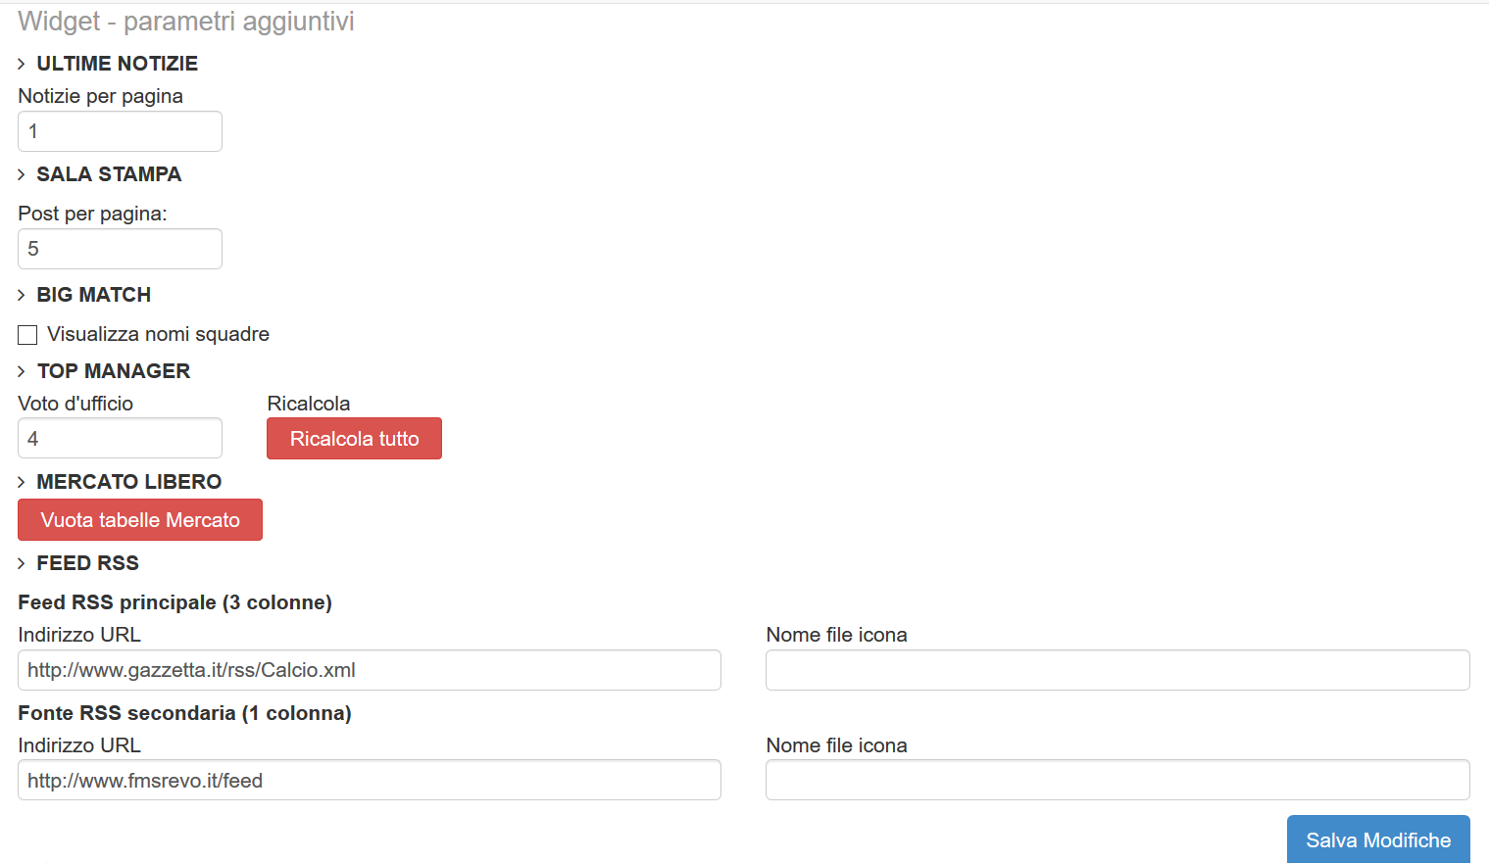Click the Post per pagina input

(x=120, y=249)
